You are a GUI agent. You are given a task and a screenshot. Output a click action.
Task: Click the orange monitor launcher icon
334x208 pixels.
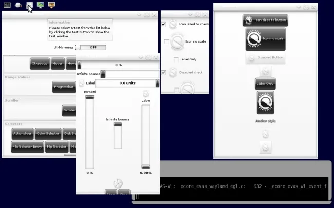(51, 5)
